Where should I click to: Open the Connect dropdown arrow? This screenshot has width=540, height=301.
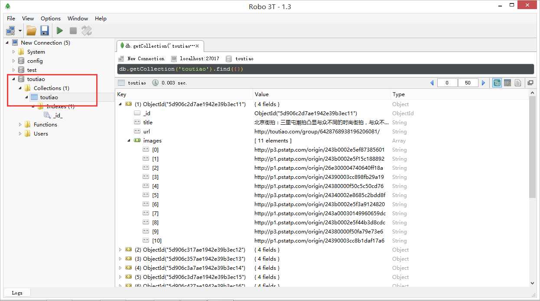click(20, 31)
